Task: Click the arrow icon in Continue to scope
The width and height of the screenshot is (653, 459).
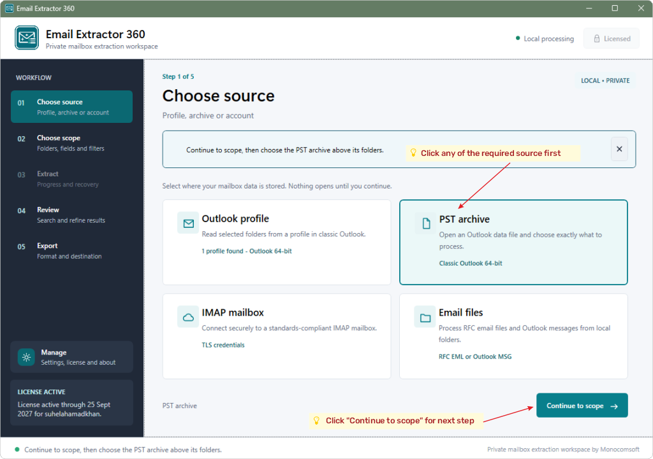Action: [614, 406]
